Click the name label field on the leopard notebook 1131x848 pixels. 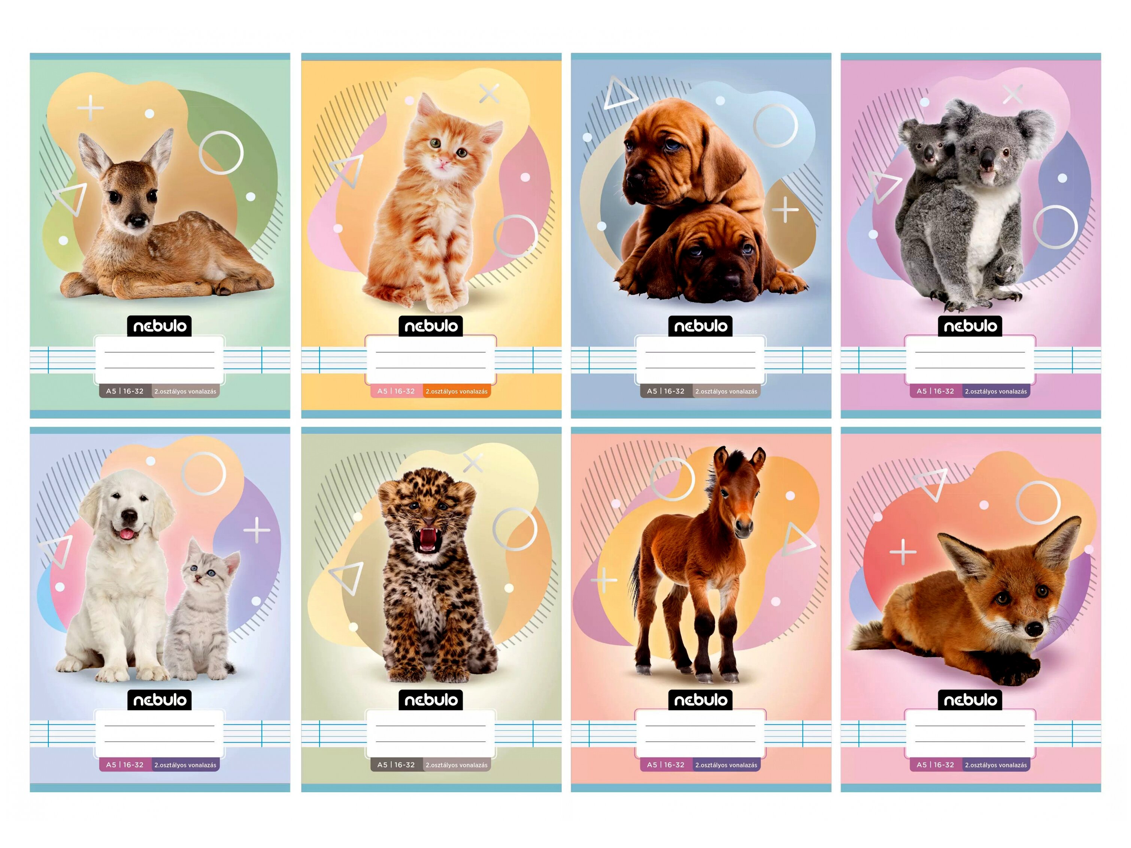pyautogui.click(x=431, y=733)
